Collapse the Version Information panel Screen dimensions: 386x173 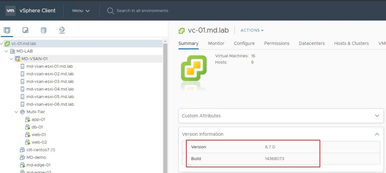coord(377,134)
